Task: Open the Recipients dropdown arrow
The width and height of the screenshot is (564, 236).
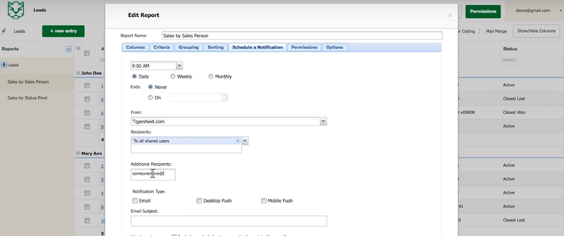Action: pyautogui.click(x=245, y=141)
